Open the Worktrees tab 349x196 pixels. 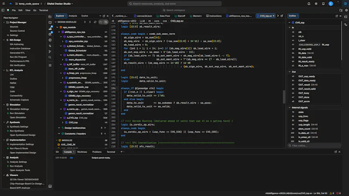point(82,152)
